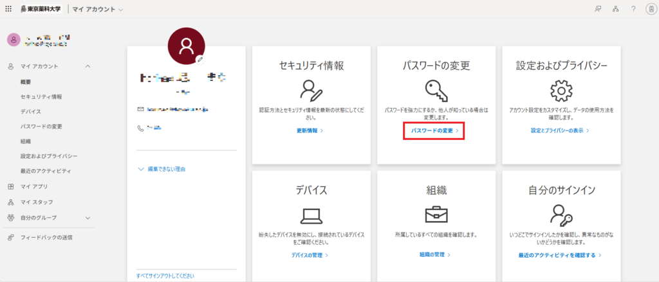Click the gear icon in settings card
659x282 pixels.
562,91
